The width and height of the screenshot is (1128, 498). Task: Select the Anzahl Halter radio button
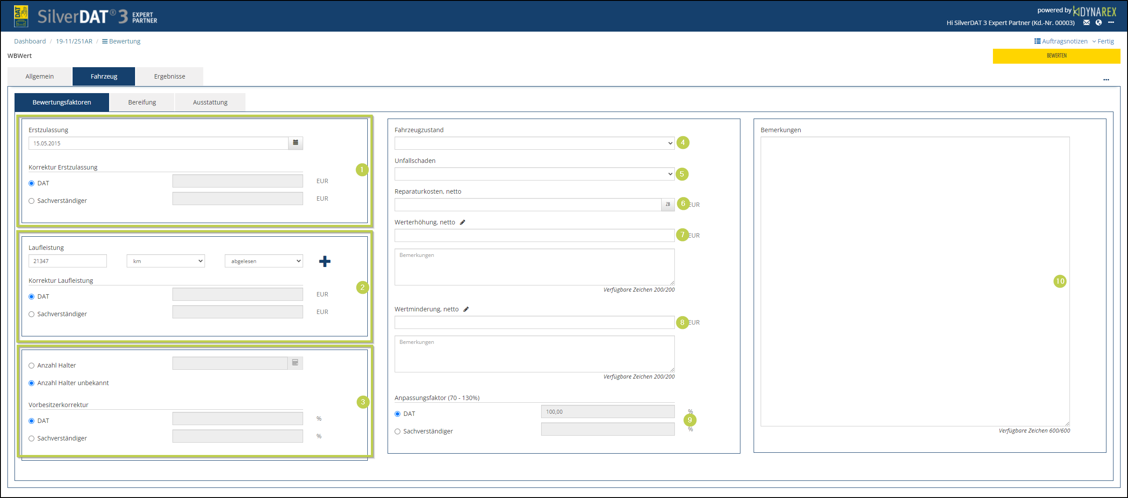coord(32,366)
